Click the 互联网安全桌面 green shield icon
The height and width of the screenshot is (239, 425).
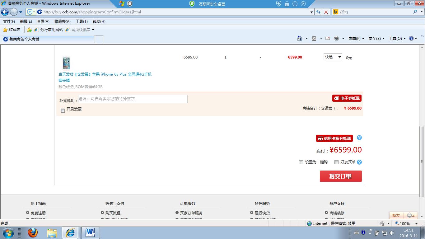tap(192, 4)
